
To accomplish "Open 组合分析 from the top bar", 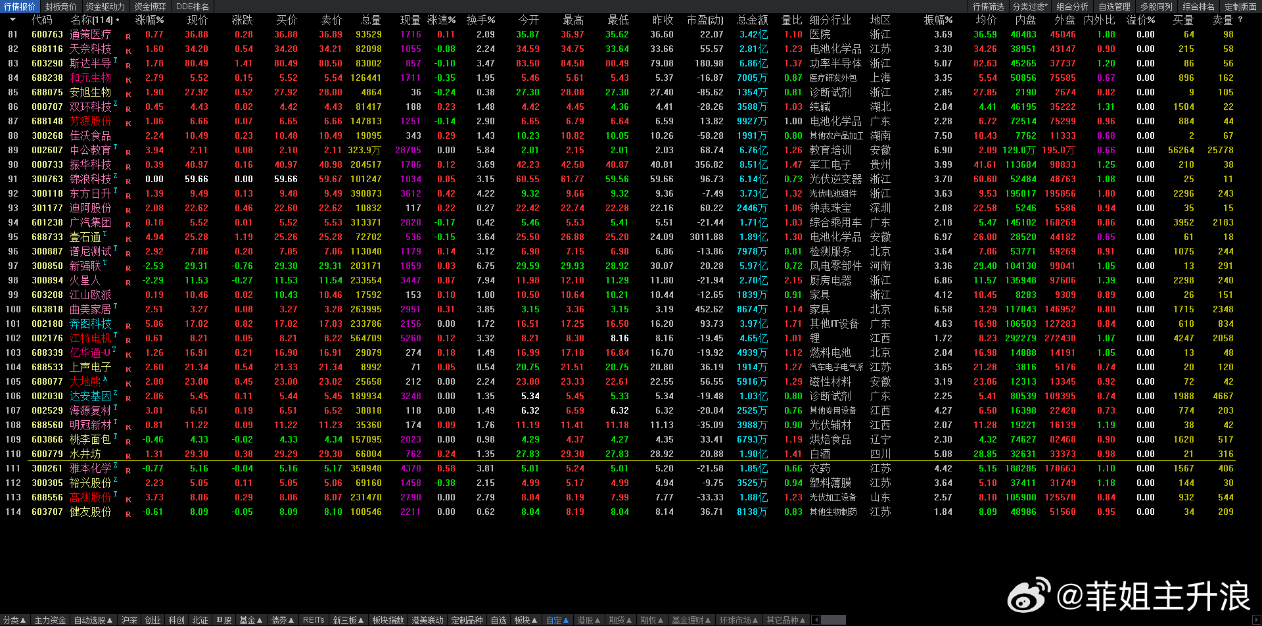I will point(1073,7).
